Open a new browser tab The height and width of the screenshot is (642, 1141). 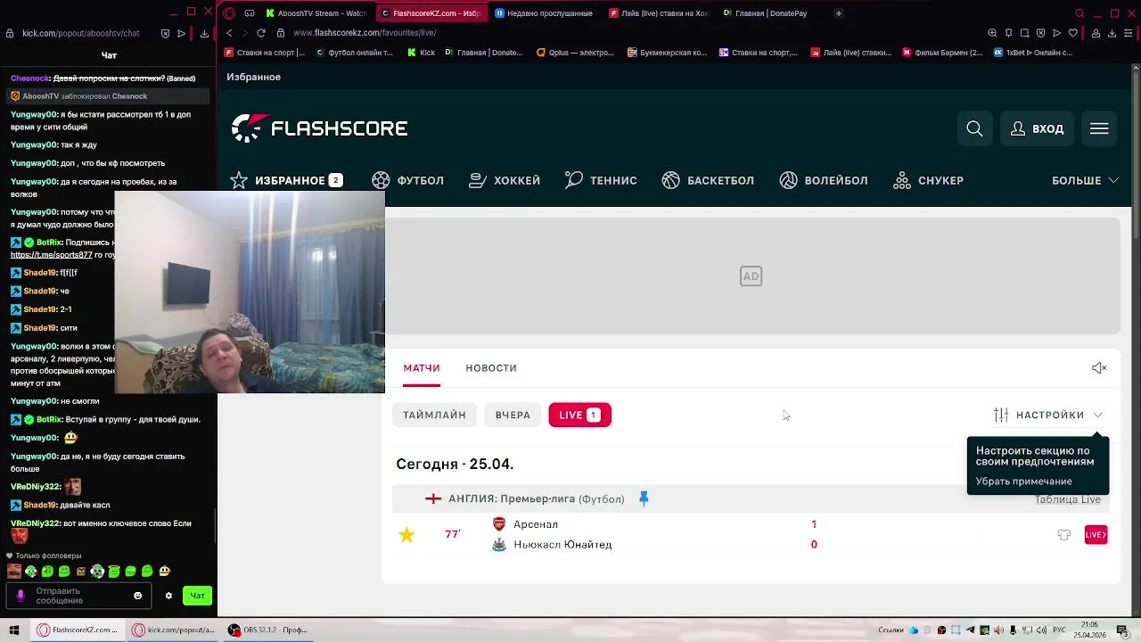(838, 13)
